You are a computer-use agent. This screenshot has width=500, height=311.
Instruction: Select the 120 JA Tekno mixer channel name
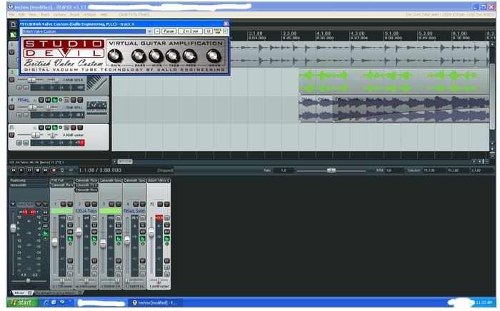[x=86, y=211]
